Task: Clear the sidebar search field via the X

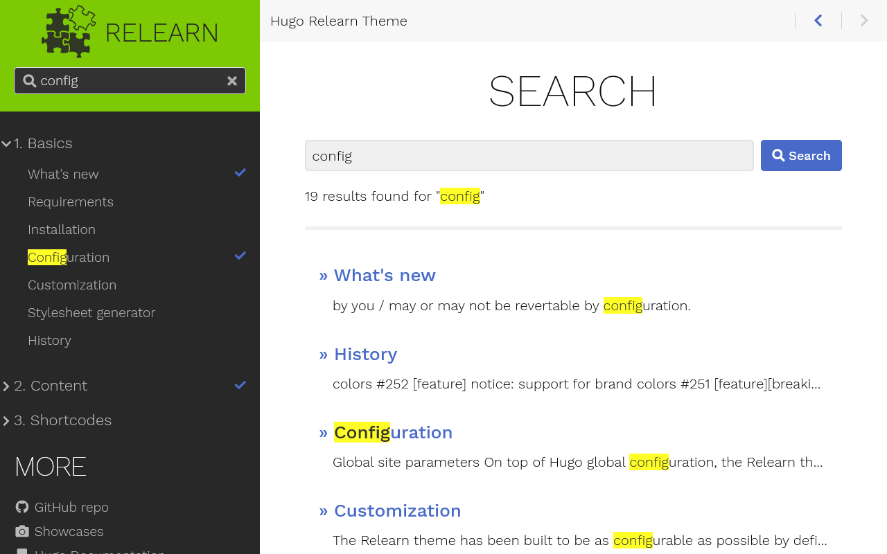Action: click(x=232, y=80)
